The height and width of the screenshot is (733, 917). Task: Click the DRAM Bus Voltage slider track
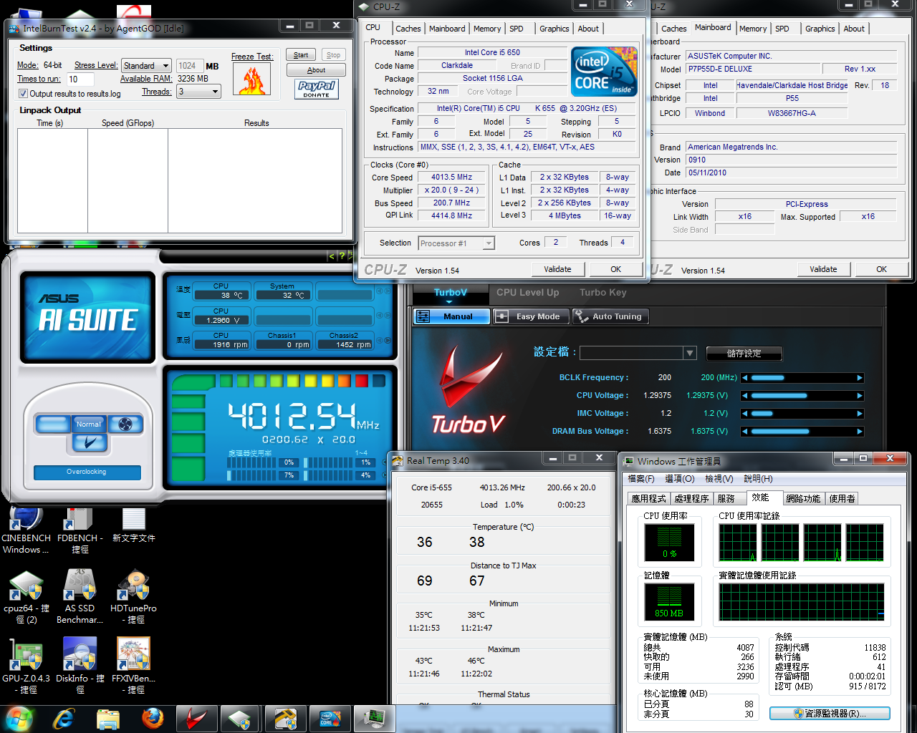click(802, 432)
